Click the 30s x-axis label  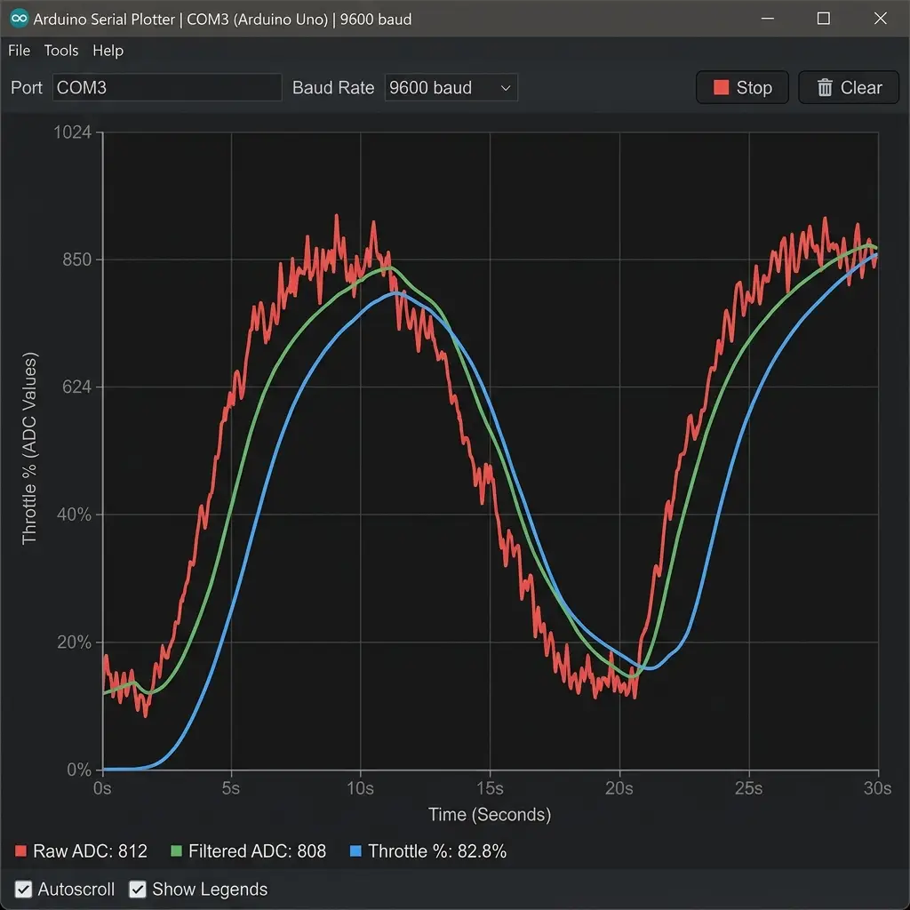point(877,788)
